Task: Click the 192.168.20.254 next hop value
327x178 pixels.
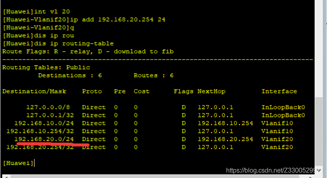Action: point(225,139)
